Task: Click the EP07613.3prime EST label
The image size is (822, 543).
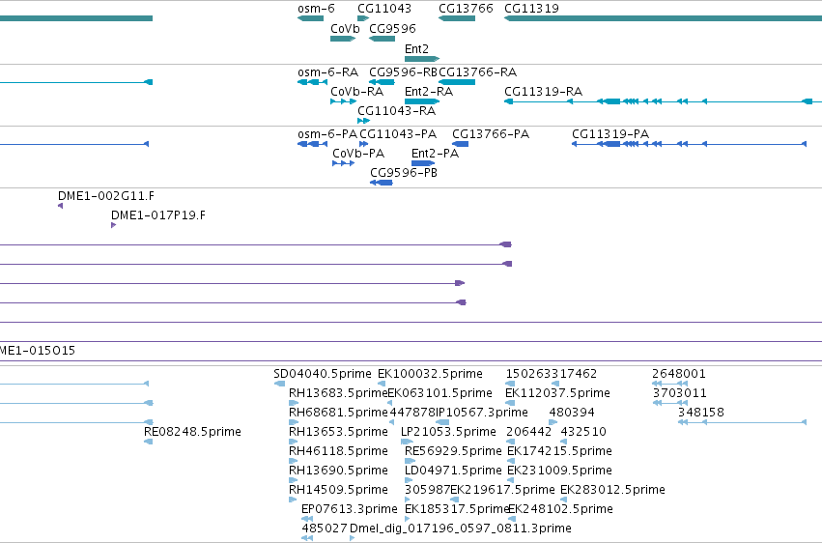Action: [349, 510]
